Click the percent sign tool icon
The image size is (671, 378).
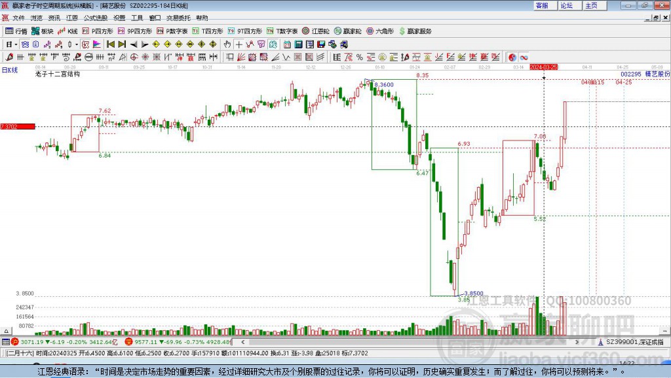tap(360, 58)
